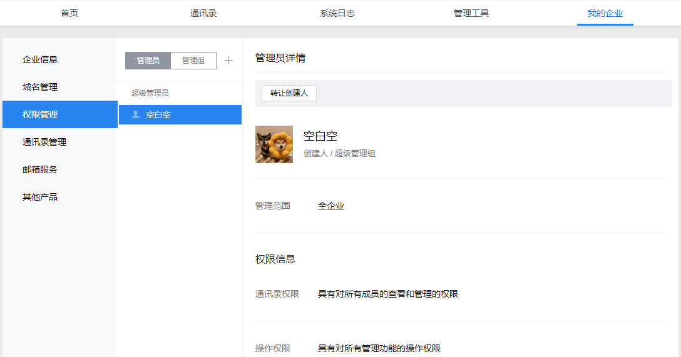Click the 全企业 management scope value
Image resolution: width=681 pixels, height=357 pixels.
331,206
